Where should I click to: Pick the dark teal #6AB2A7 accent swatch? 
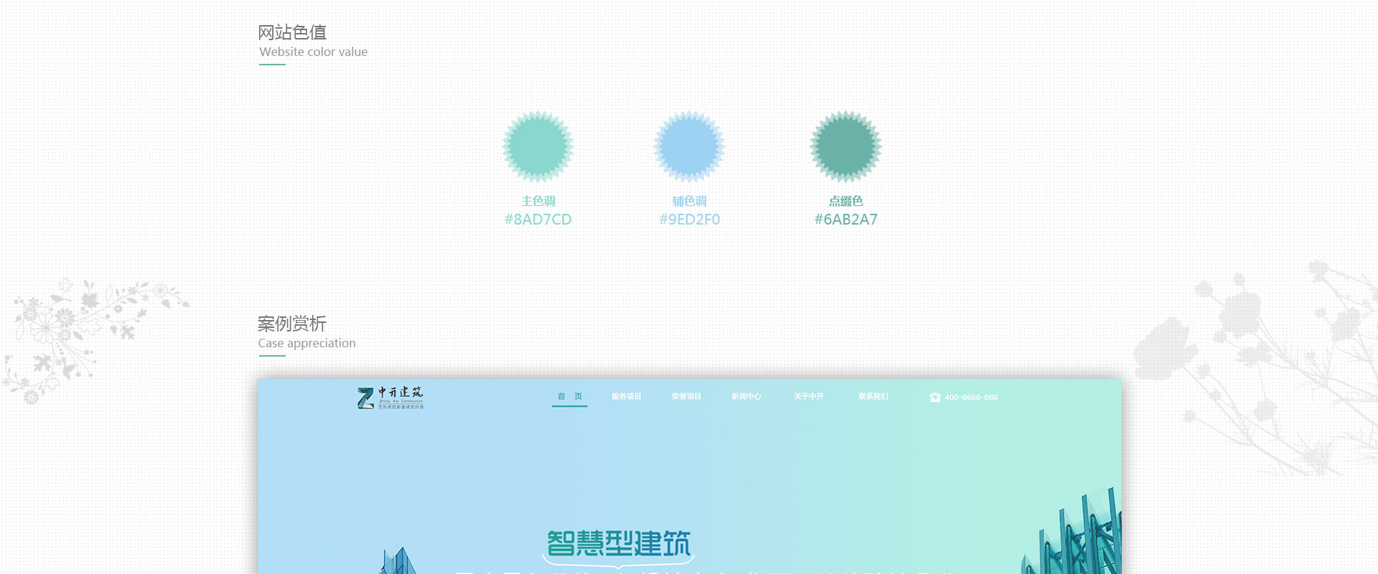[x=845, y=146]
